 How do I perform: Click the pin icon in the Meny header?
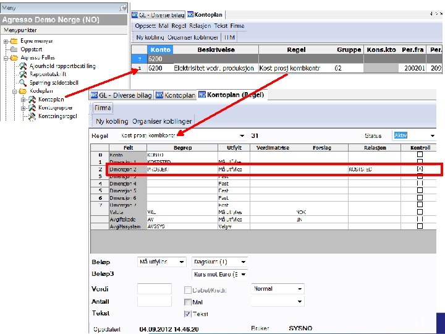coord(123,8)
